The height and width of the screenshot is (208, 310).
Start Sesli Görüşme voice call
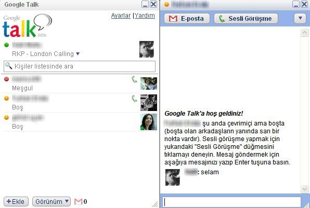(246, 19)
